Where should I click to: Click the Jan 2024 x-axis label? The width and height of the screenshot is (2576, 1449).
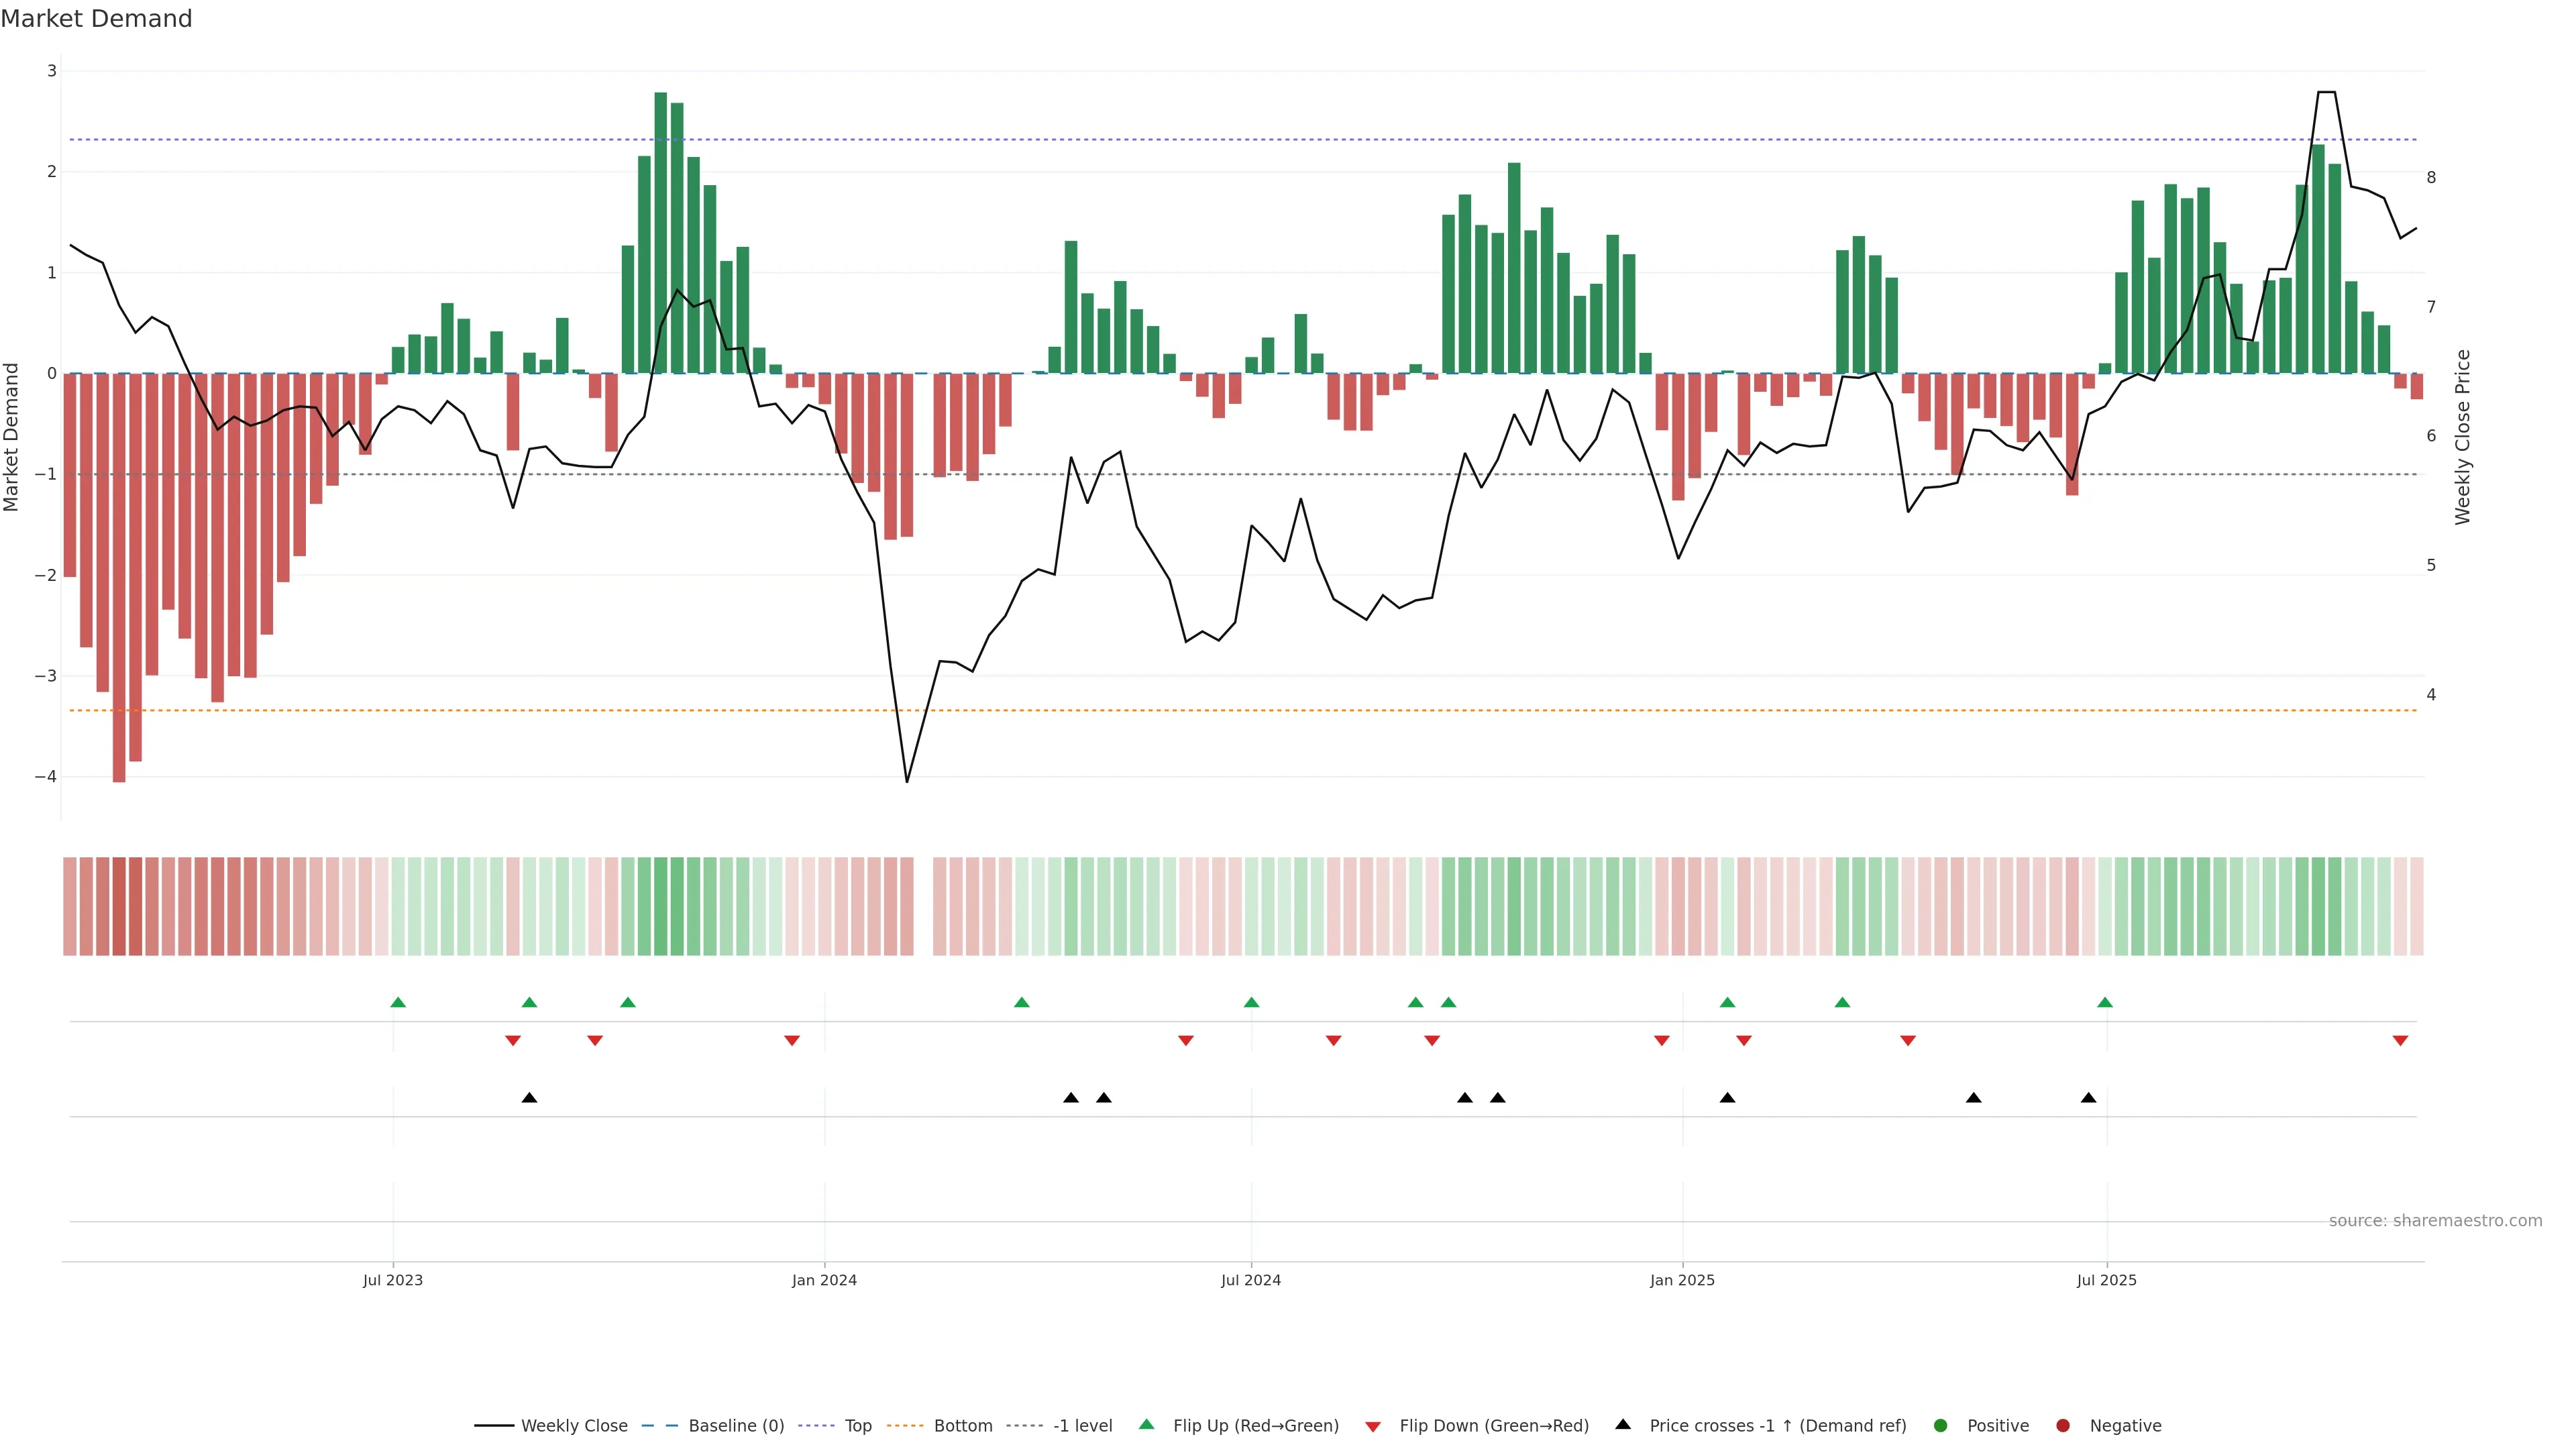[x=824, y=1280]
